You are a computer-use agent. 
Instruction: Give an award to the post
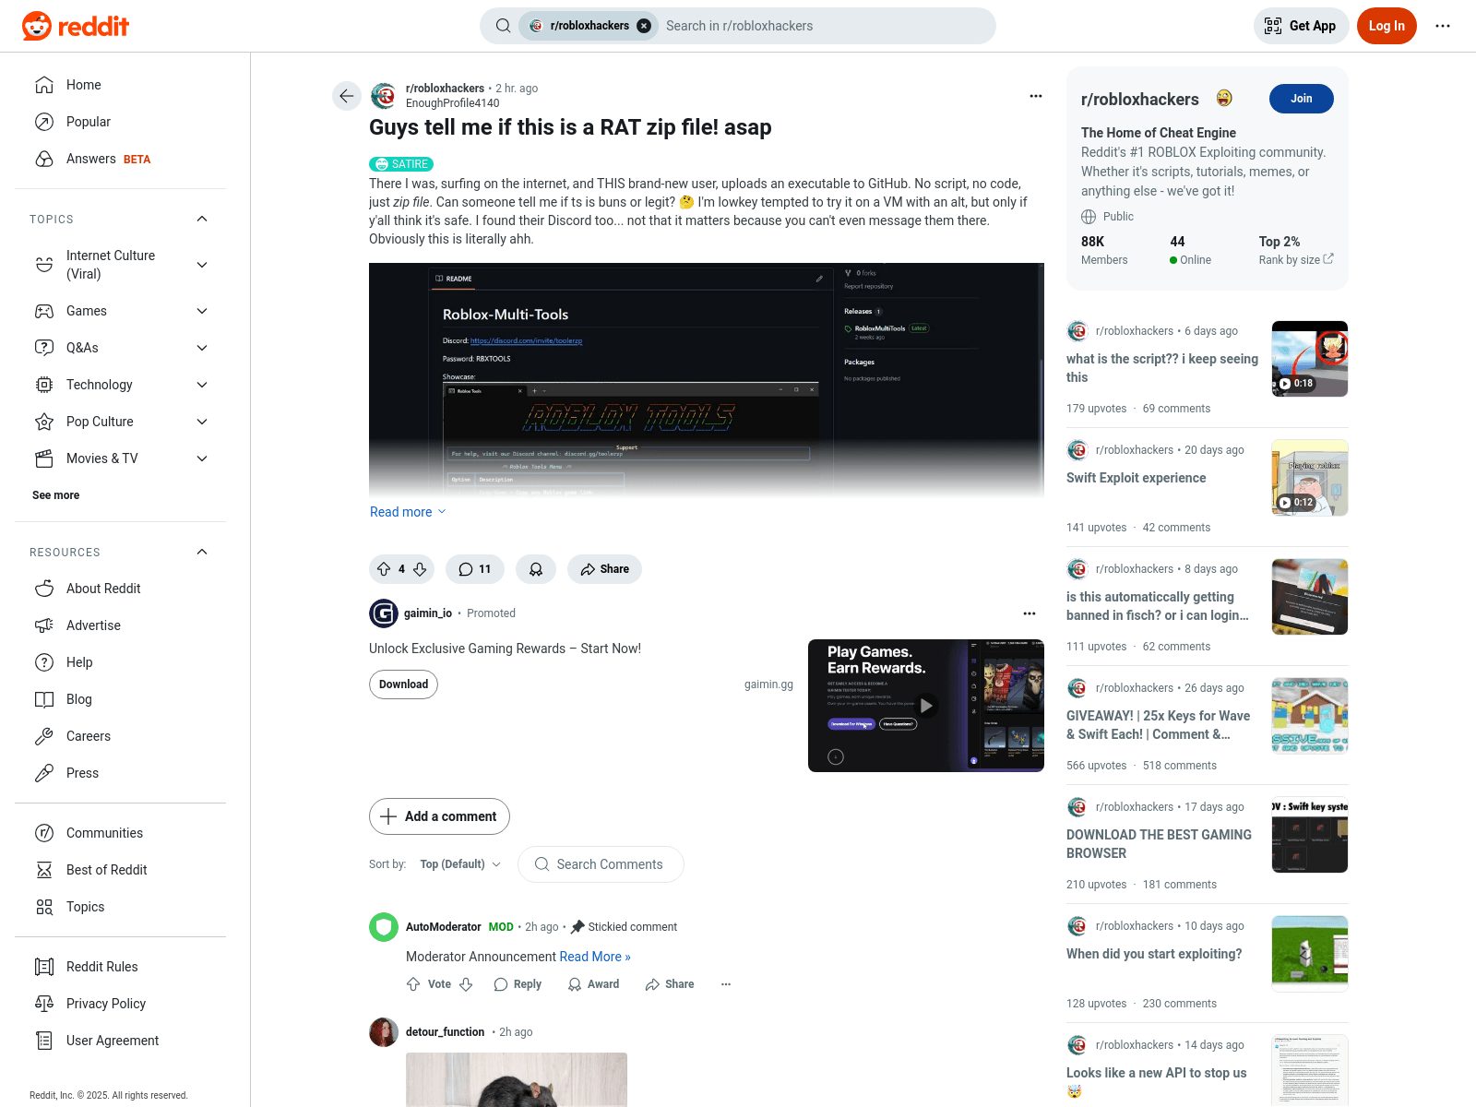(x=536, y=569)
